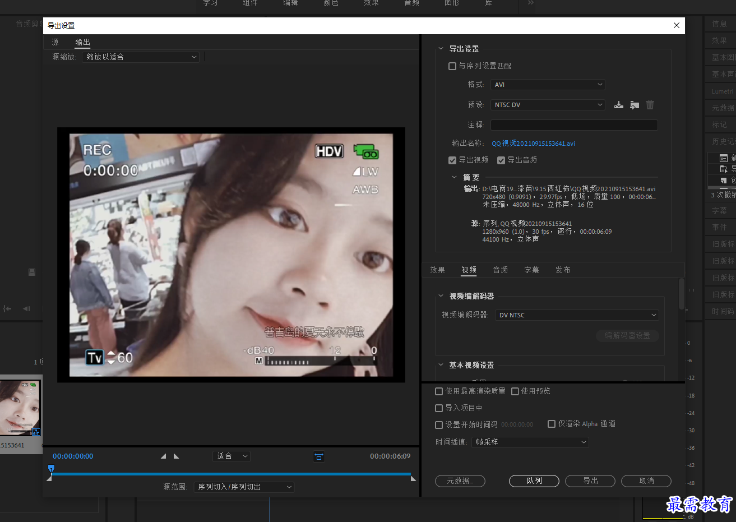Click the settings panel vertical scrollbar

(682, 294)
